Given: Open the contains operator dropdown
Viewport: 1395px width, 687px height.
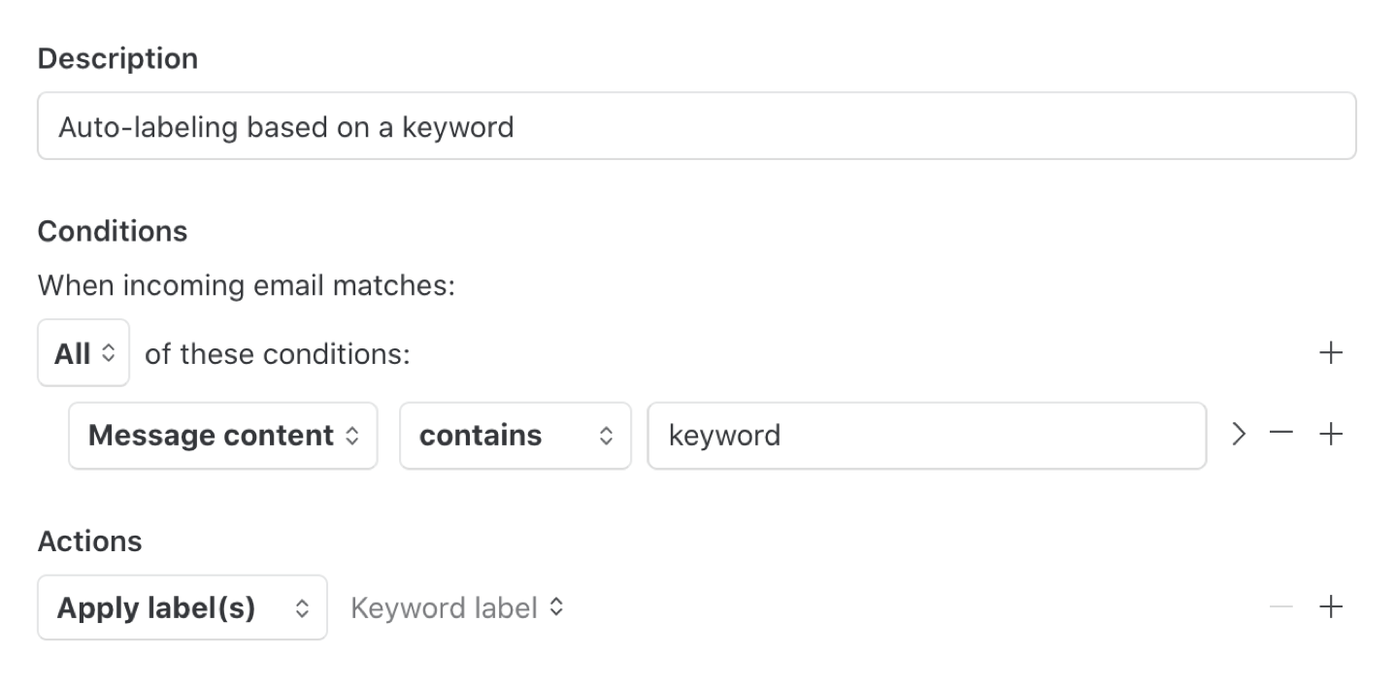Looking at the screenshot, I should tap(515, 435).
